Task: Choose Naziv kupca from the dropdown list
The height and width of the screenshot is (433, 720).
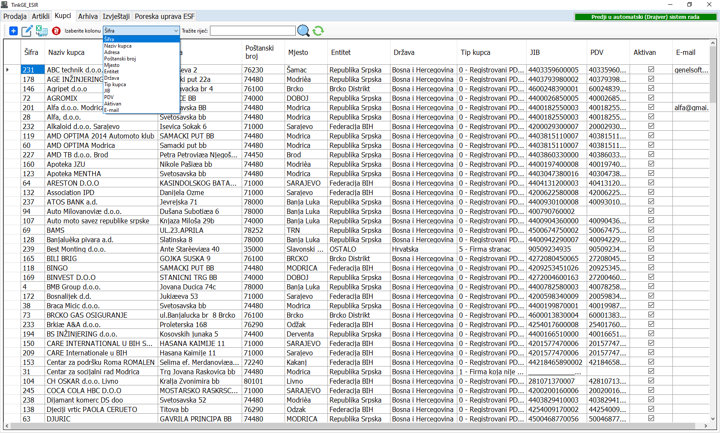Action: 118,46
